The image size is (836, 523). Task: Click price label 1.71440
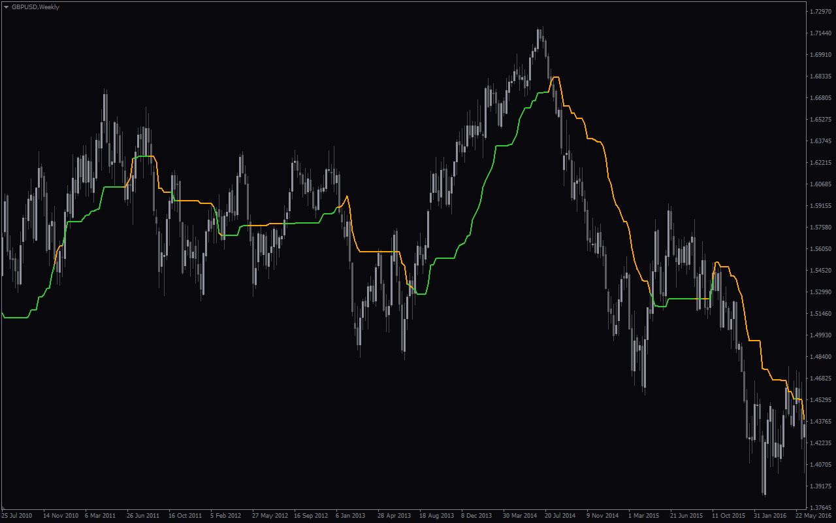[x=820, y=33]
